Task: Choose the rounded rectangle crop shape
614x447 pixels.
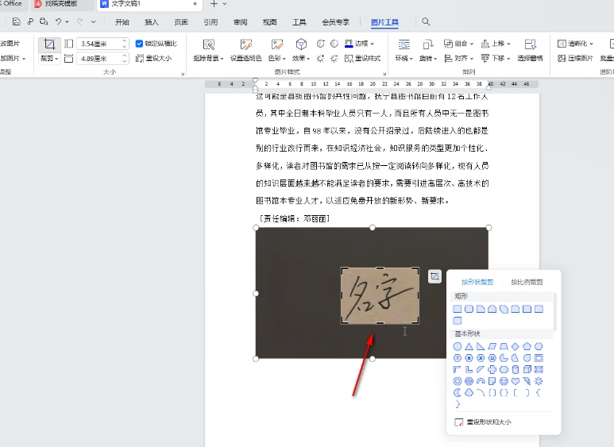Action: (x=469, y=309)
